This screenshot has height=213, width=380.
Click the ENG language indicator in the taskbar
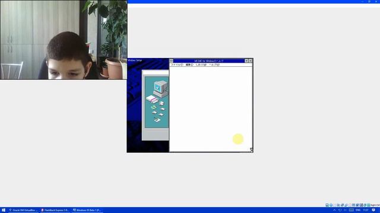click(358, 210)
